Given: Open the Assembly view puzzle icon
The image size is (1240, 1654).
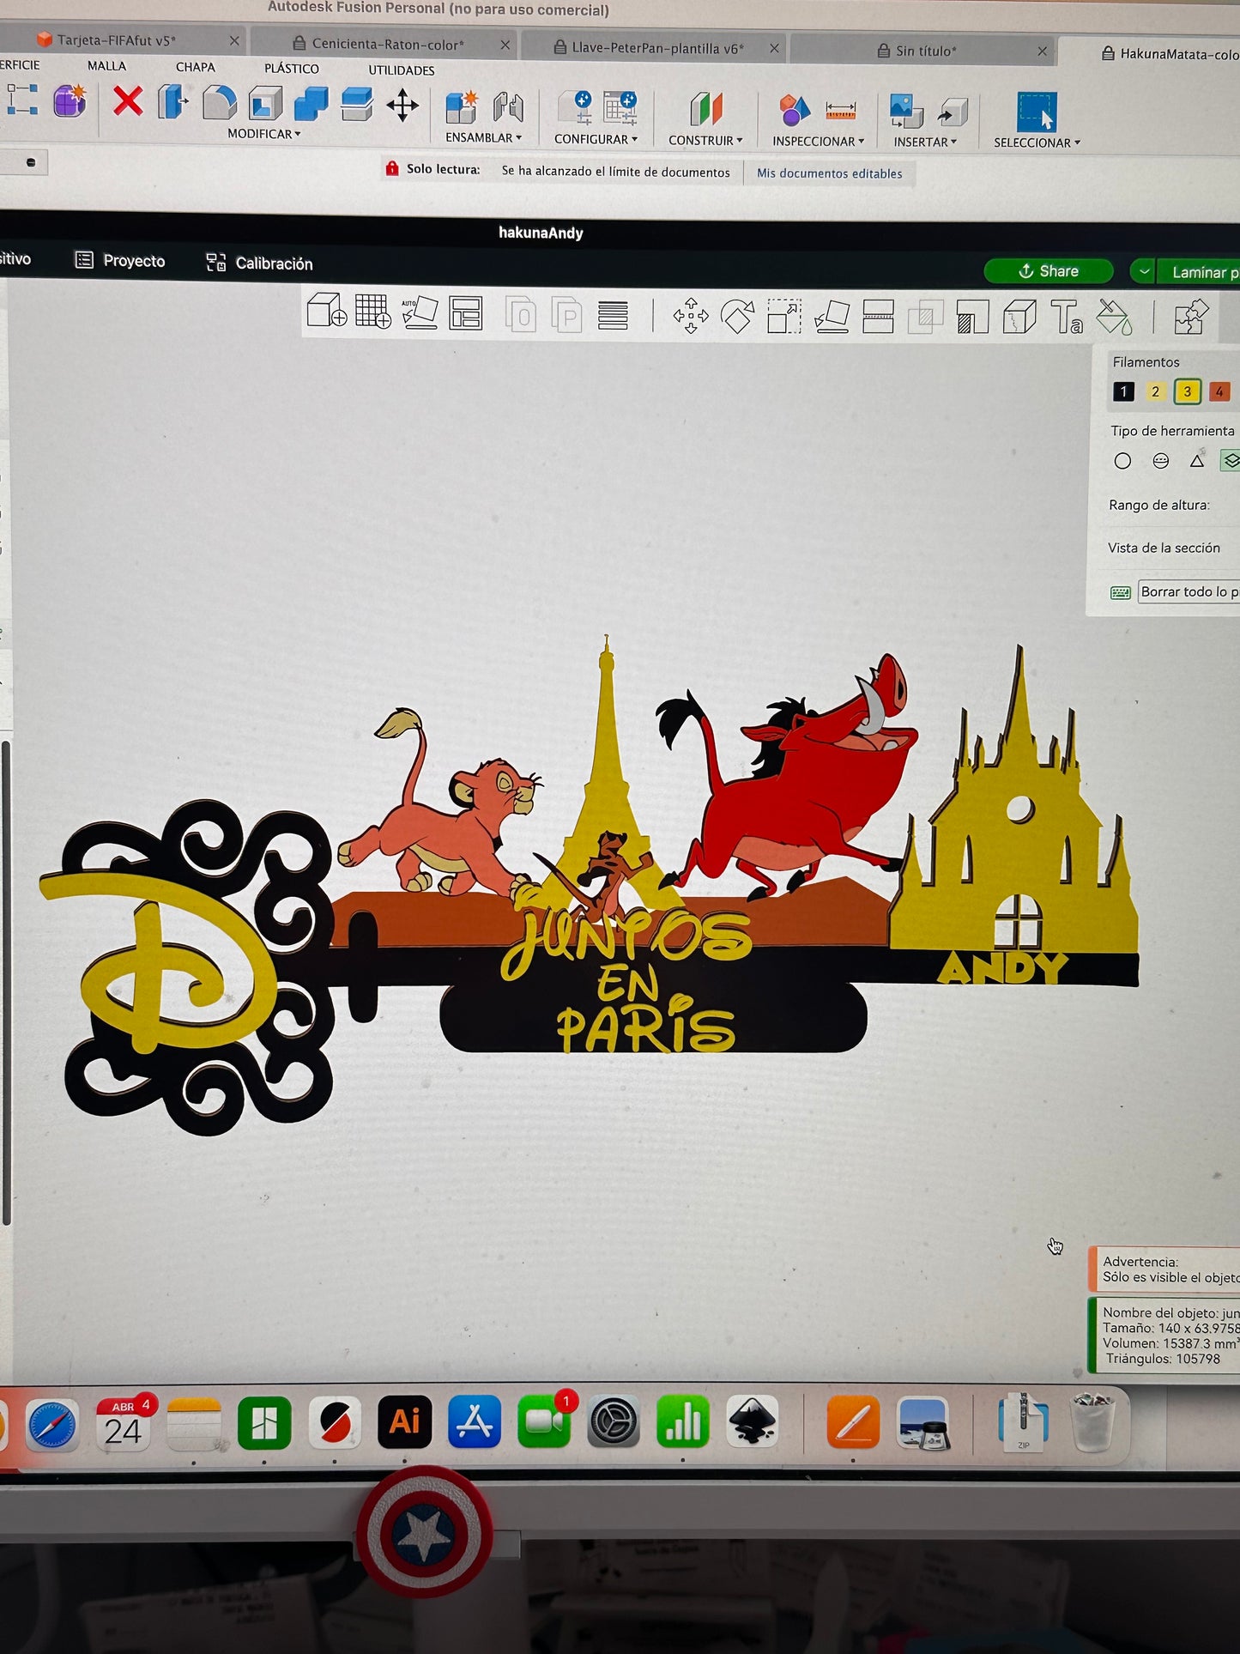Looking at the screenshot, I should [x=1191, y=317].
